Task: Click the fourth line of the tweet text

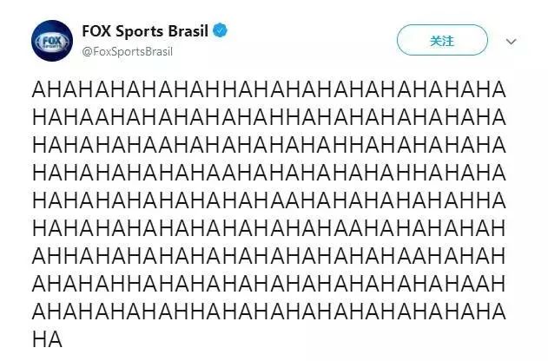Action: pos(268,173)
